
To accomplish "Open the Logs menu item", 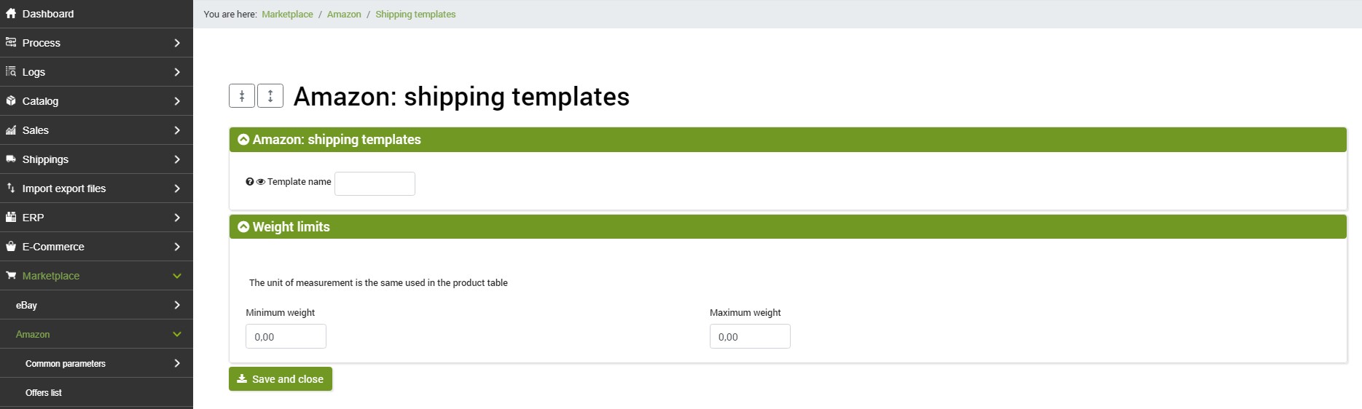I will (96, 72).
